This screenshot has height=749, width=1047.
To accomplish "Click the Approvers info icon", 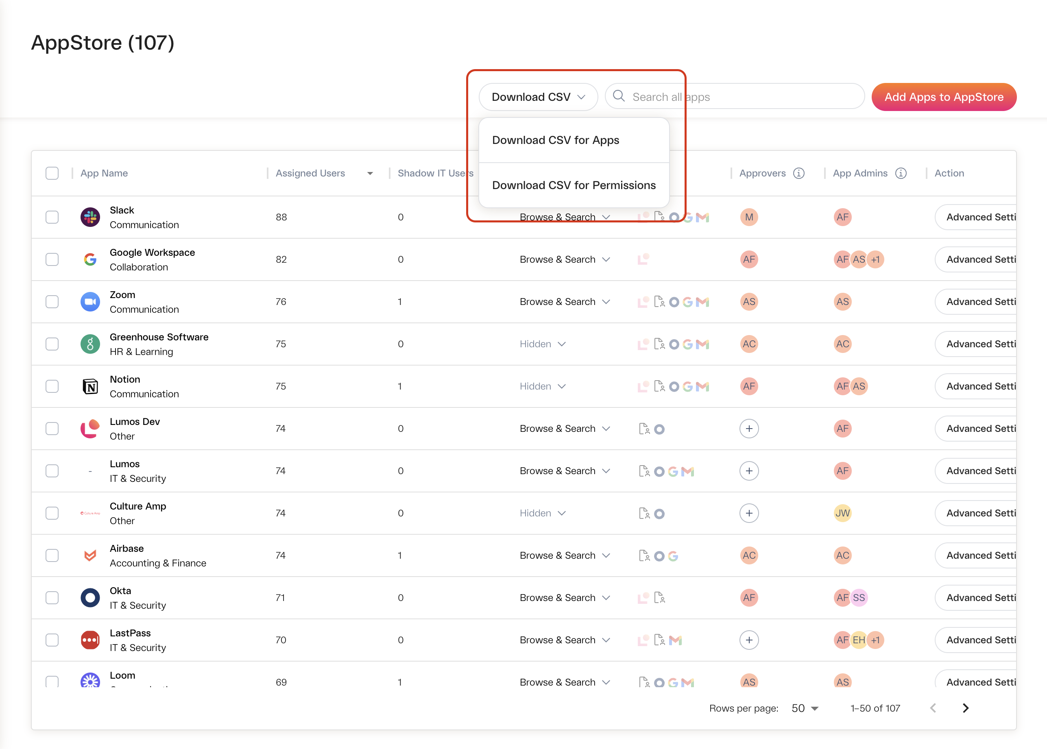I will (799, 173).
